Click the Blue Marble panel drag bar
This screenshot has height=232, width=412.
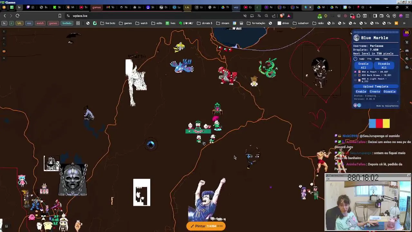pos(376,32)
